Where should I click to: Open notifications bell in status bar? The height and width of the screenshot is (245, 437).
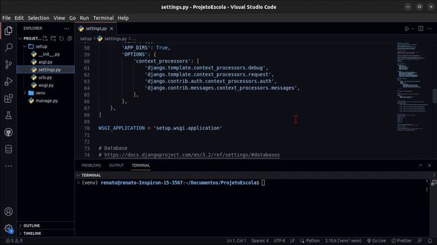point(430,241)
